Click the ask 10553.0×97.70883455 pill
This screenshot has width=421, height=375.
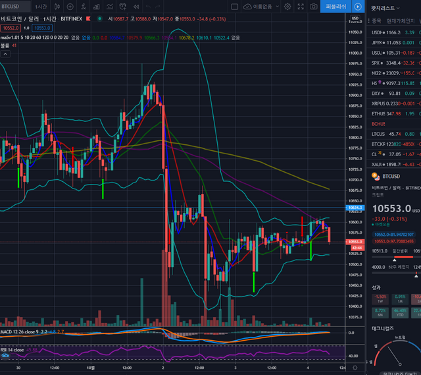[394, 242]
